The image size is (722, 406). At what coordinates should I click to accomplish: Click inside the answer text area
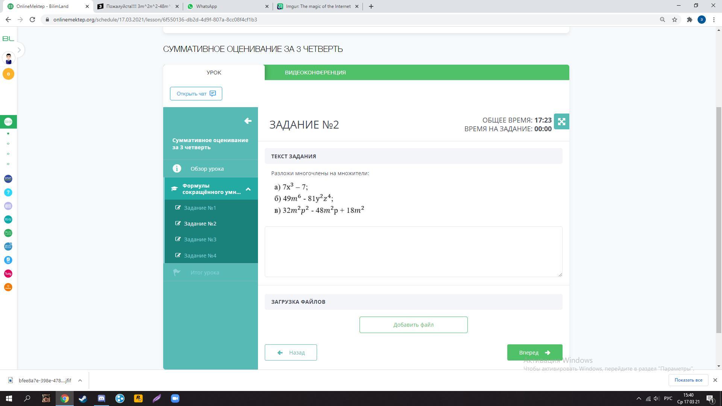pos(413,251)
